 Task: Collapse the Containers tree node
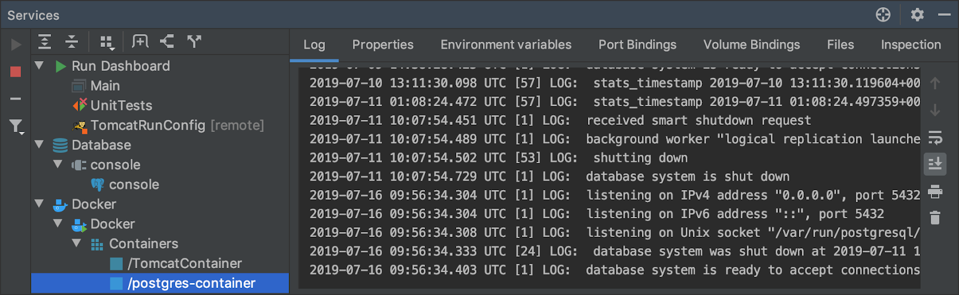77,243
